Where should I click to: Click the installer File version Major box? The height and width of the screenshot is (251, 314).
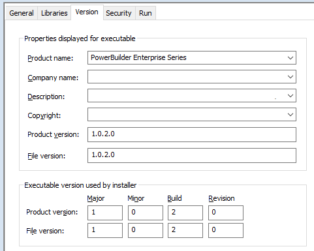(105, 230)
